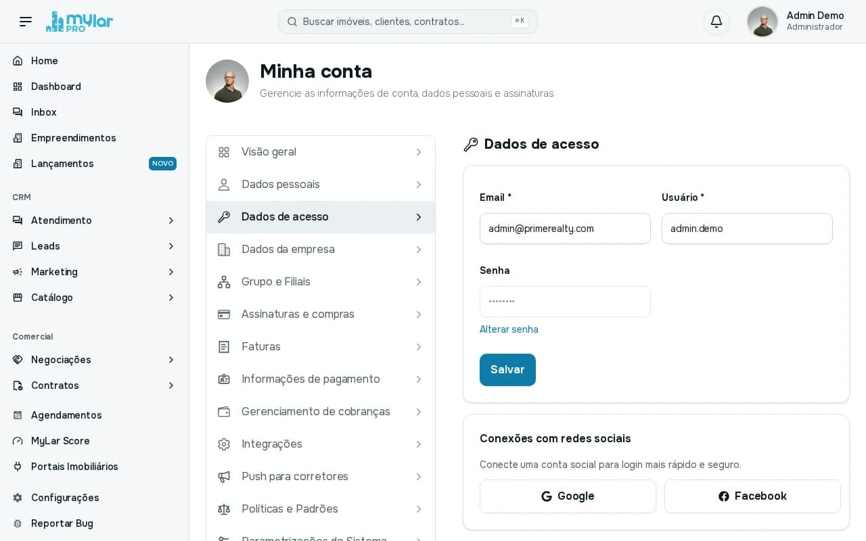Open the notifications bell
The height and width of the screenshot is (541, 866).
pyautogui.click(x=716, y=22)
